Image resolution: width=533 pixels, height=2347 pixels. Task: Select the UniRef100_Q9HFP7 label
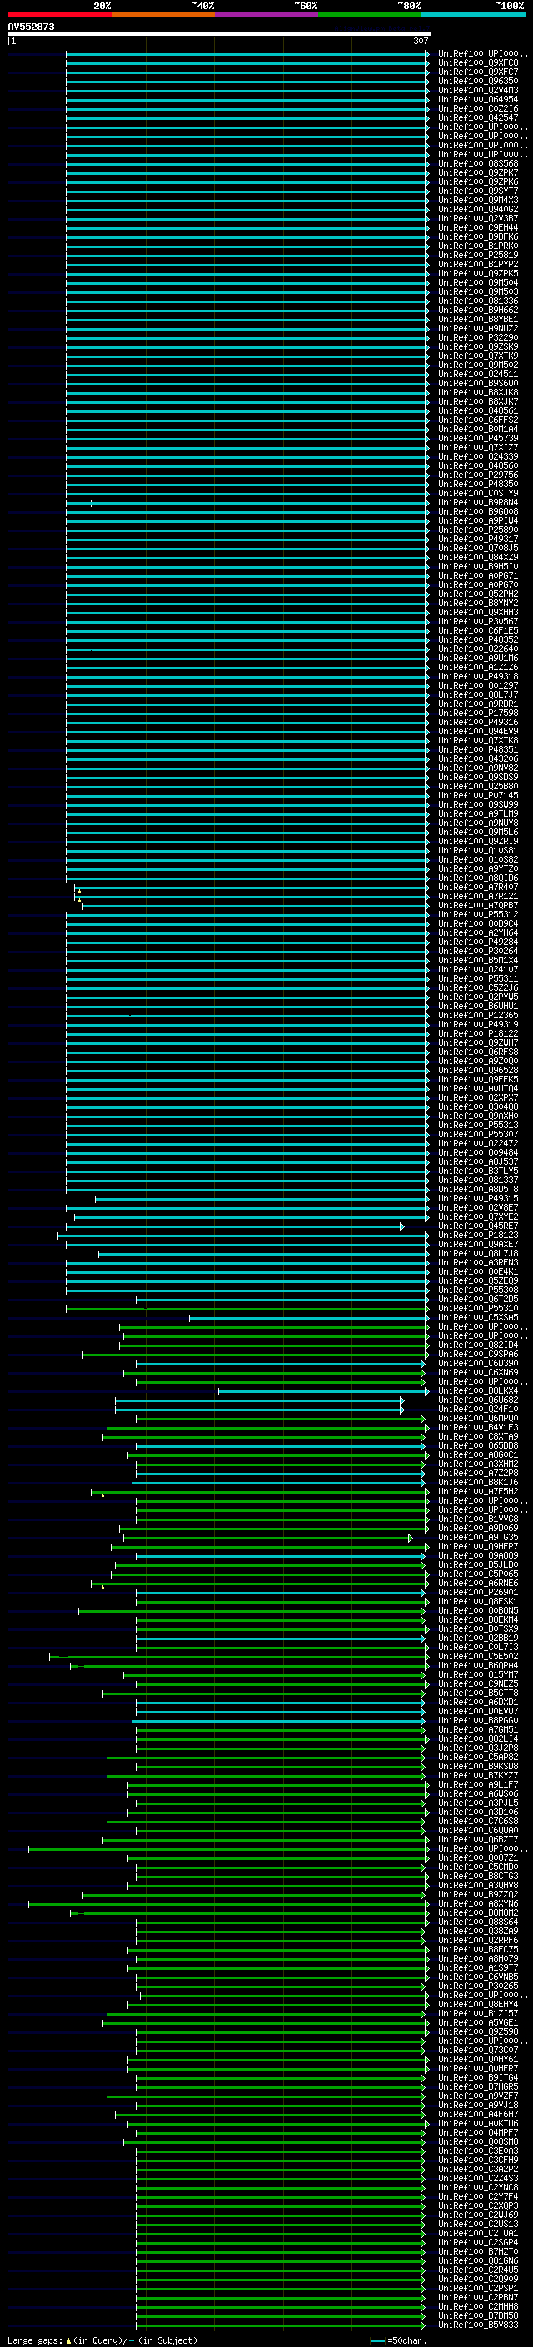pyautogui.click(x=478, y=1547)
